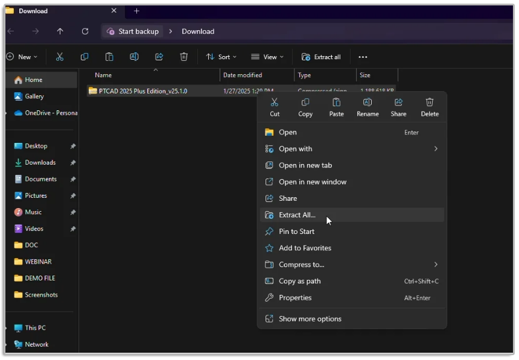Choose Show more options
Screen dimensions: 519x360
(x=352, y=319)
